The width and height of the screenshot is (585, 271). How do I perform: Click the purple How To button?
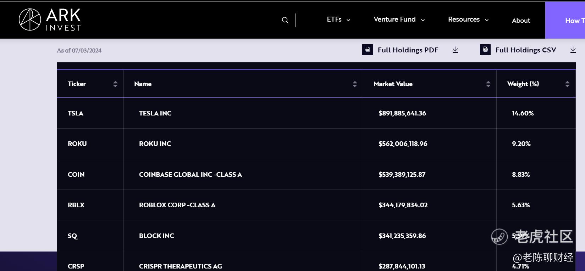(x=566, y=21)
